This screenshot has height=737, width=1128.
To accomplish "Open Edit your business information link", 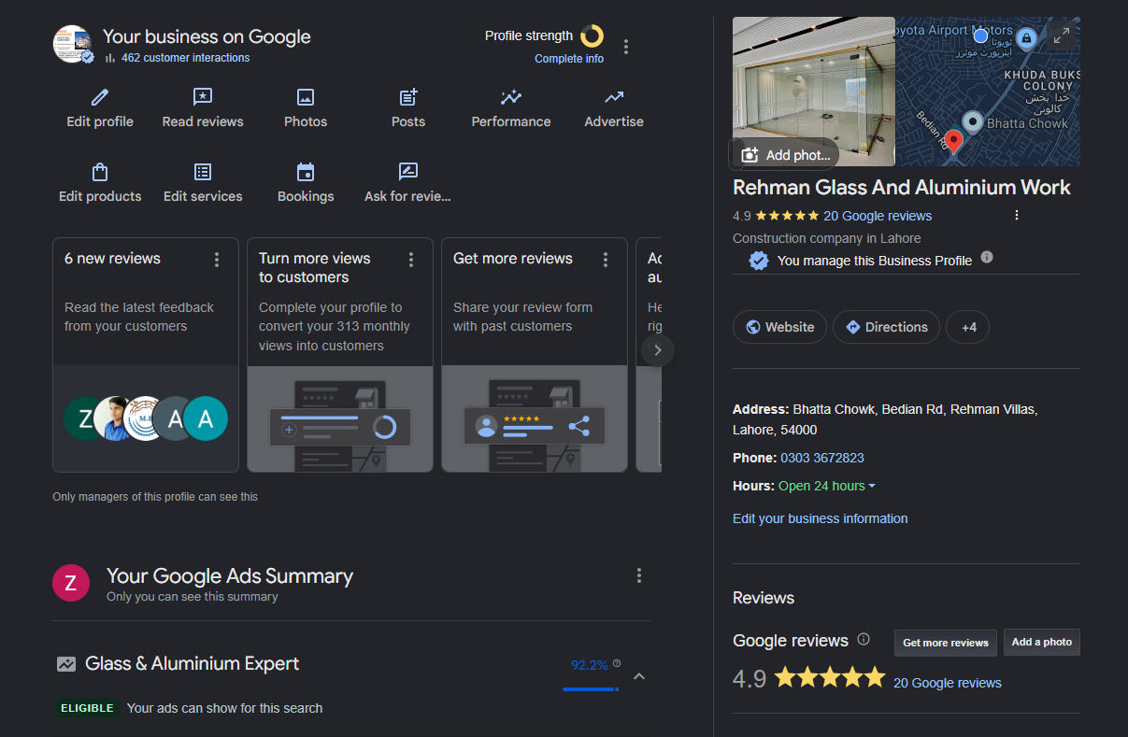I will coord(820,518).
